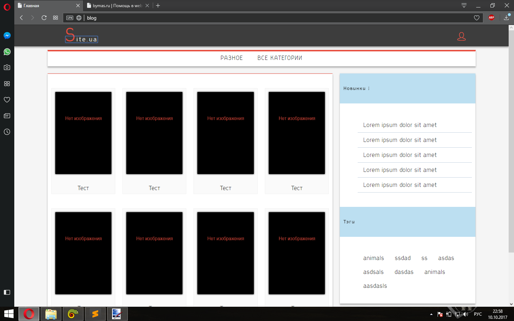Click the snapshot camera icon in sidebar
This screenshot has width=514, height=321.
click(7, 67)
